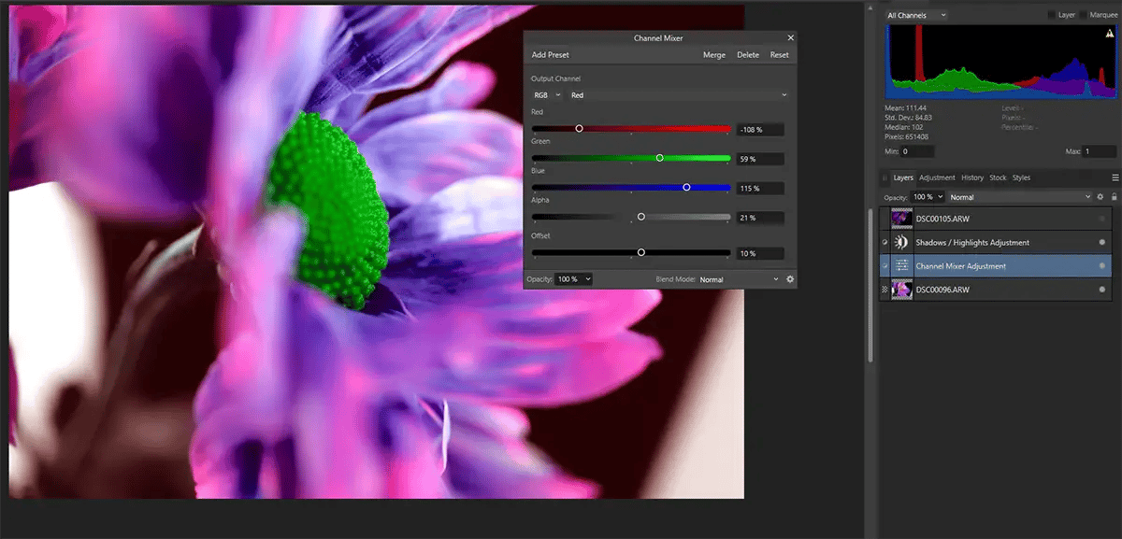This screenshot has height=539, width=1122.
Task: Toggle visibility dot of DSC00105.ARW layer
Action: pos(1101,219)
